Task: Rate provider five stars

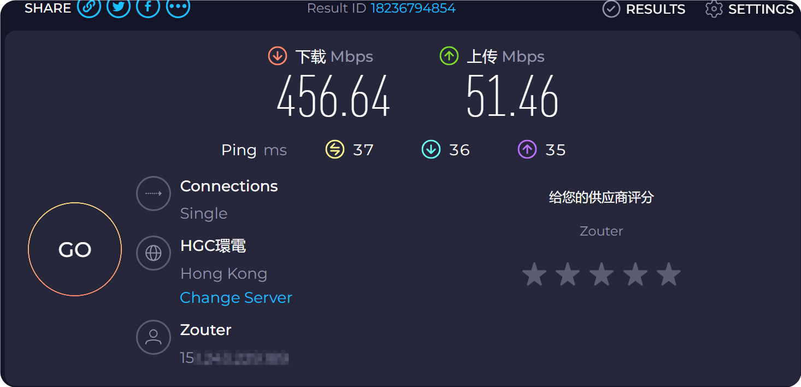Action: click(669, 274)
